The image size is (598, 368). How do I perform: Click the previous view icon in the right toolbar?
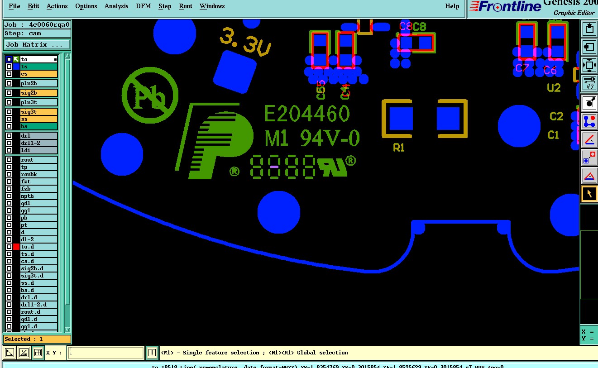click(x=589, y=47)
